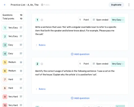Click question 2 prompt about cat on roof
Viewport: 134px width, 107px height.
point(75,73)
